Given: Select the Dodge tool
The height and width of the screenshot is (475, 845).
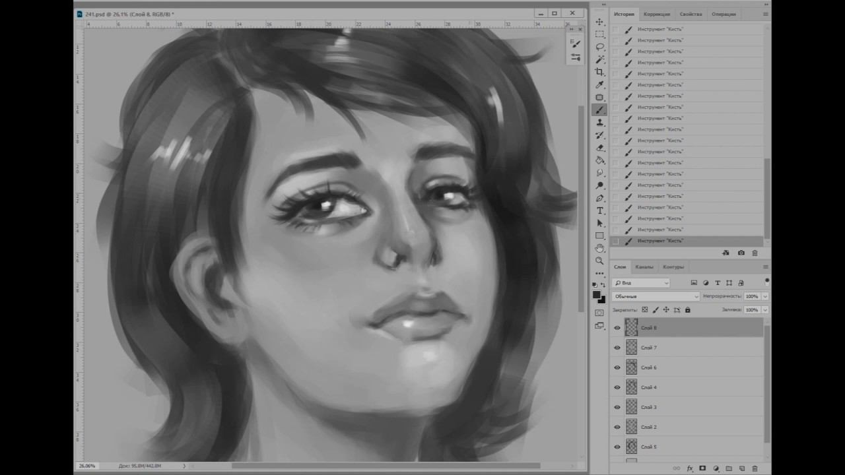Looking at the screenshot, I should 599,185.
